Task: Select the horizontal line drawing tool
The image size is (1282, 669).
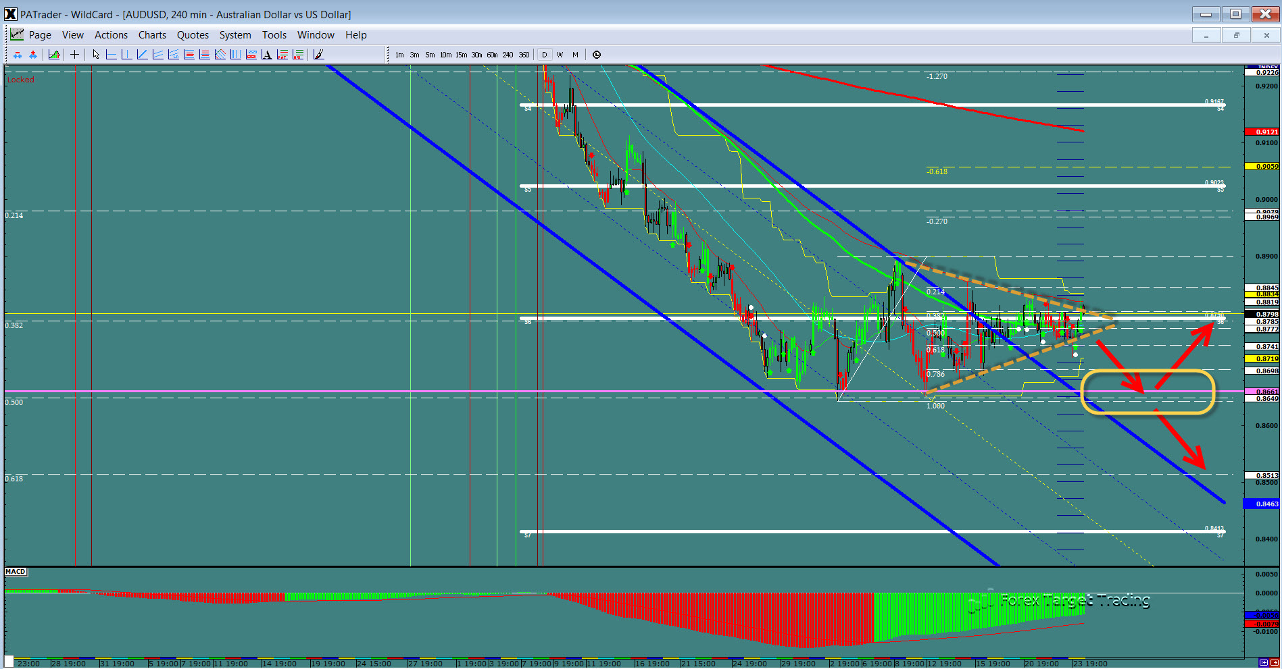Action: pyautogui.click(x=112, y=55)
